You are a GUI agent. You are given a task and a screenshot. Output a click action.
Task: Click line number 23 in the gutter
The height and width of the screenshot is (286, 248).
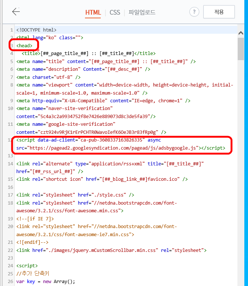click(10, 258)
